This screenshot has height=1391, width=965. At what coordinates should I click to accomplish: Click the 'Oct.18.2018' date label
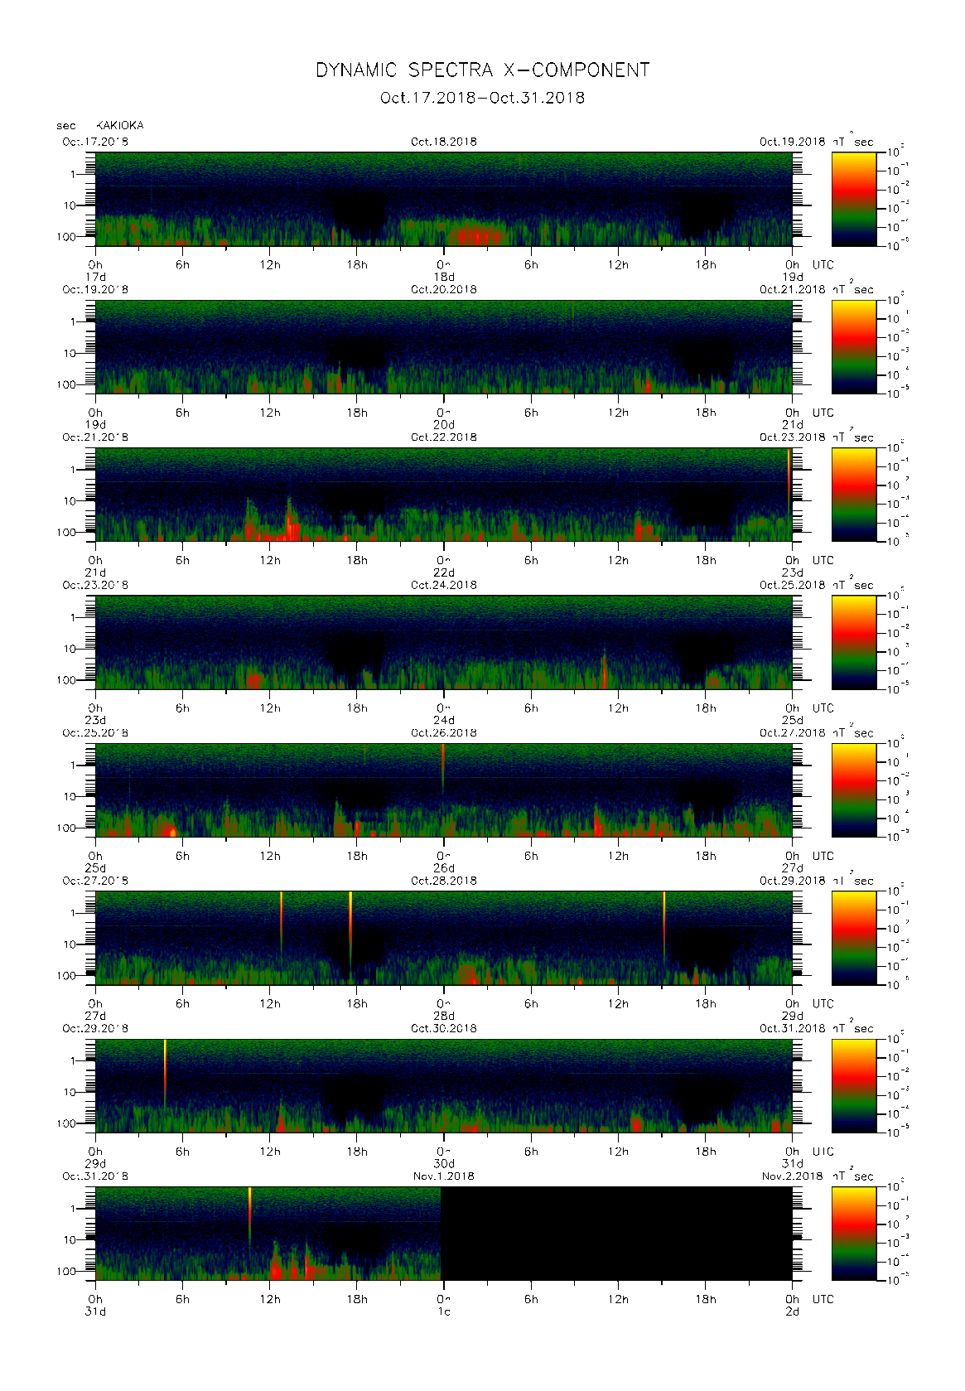point(444,142)
